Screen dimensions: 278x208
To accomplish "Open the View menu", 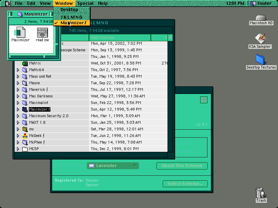I will [x=45, y=3].
